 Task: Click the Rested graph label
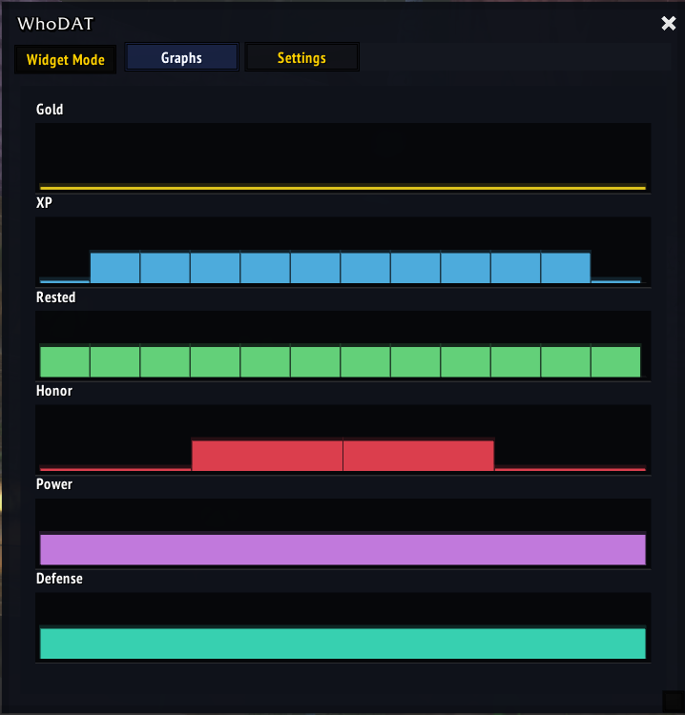pos(55,297)
